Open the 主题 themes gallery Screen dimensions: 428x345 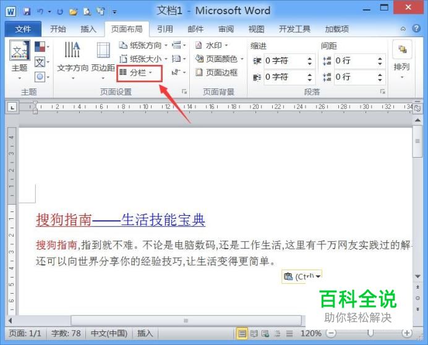pyautogui.click(x=20, y=60)
